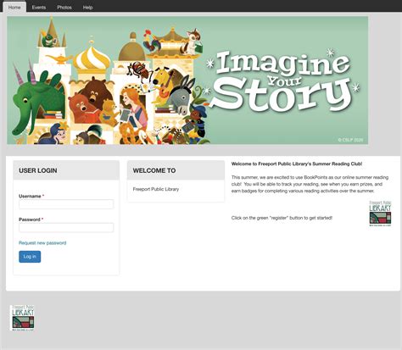Click Freeport Public Library text under Welcome To
This screenshot has height=350, width=402.
[156, 189]
